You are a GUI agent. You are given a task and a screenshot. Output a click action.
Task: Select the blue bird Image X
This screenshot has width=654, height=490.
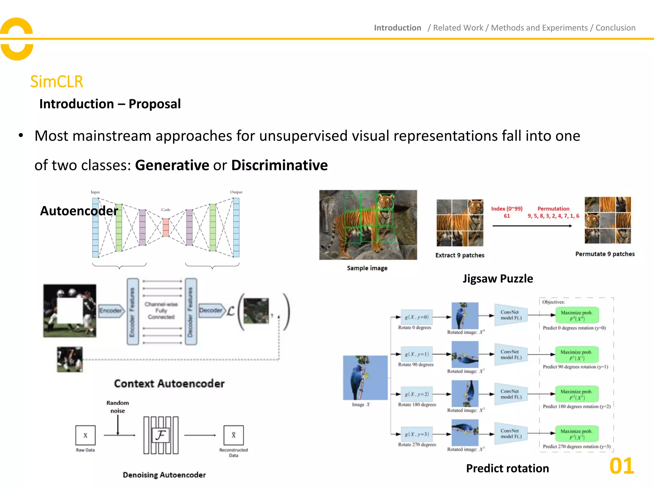click(365, 377)
